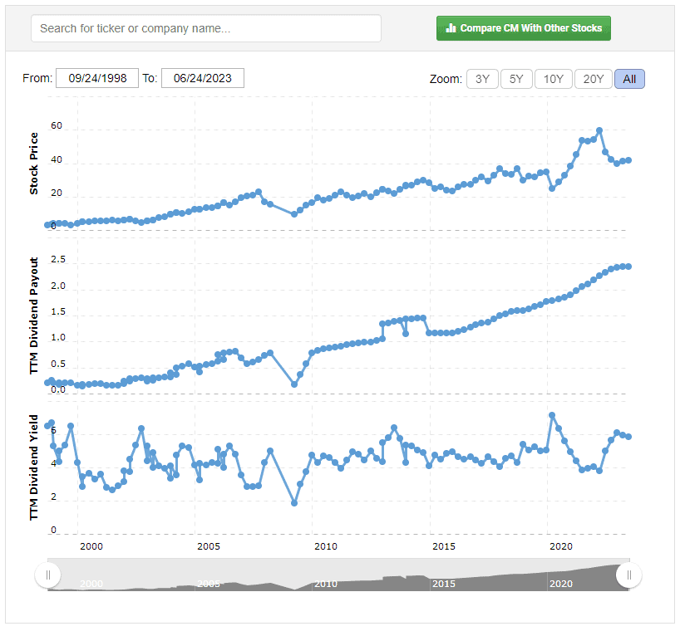The width and height of the screenshot is (685, 636).
Task: Select the 10Y zoom option
Action: [554, 79]
